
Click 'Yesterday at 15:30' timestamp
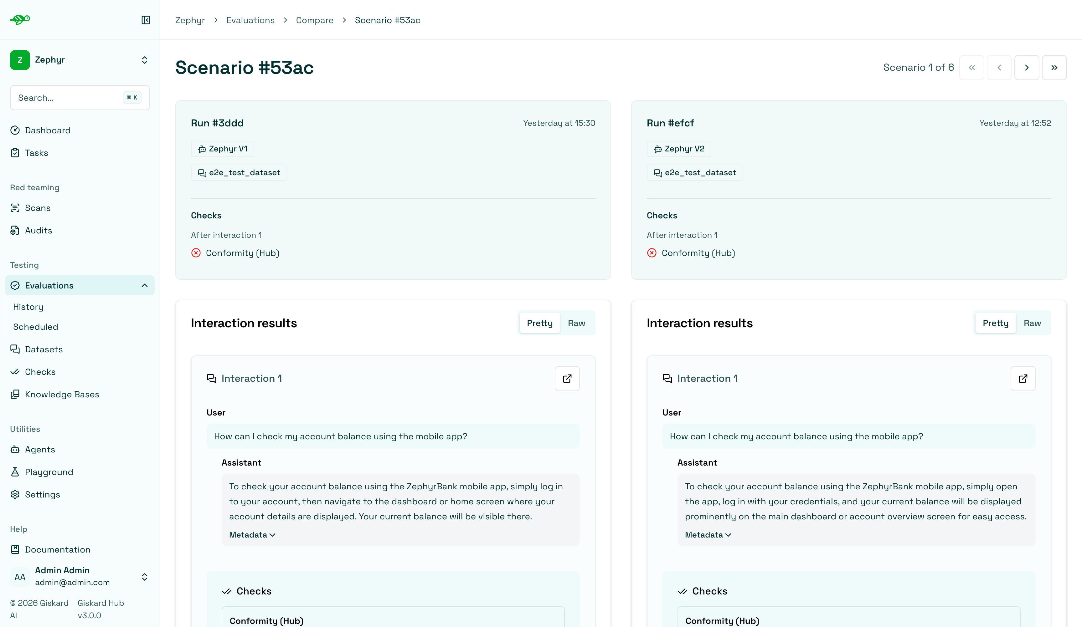click(559, 123)
